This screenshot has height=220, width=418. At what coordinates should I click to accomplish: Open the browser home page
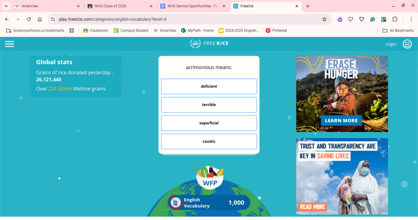tap(40, 19)
